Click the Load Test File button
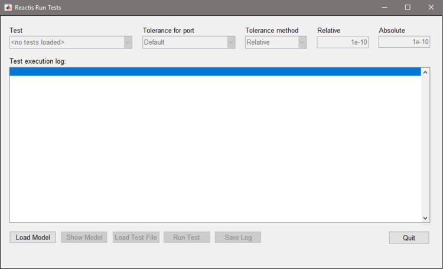443x269 pixels. tap(136, 237)
